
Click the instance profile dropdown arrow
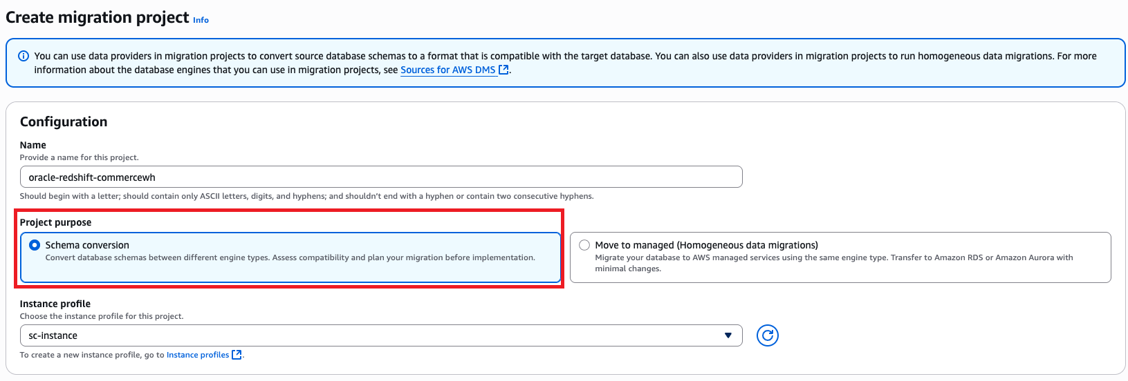728,335
